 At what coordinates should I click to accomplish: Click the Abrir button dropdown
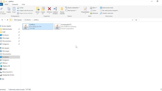tap(93, 8)
